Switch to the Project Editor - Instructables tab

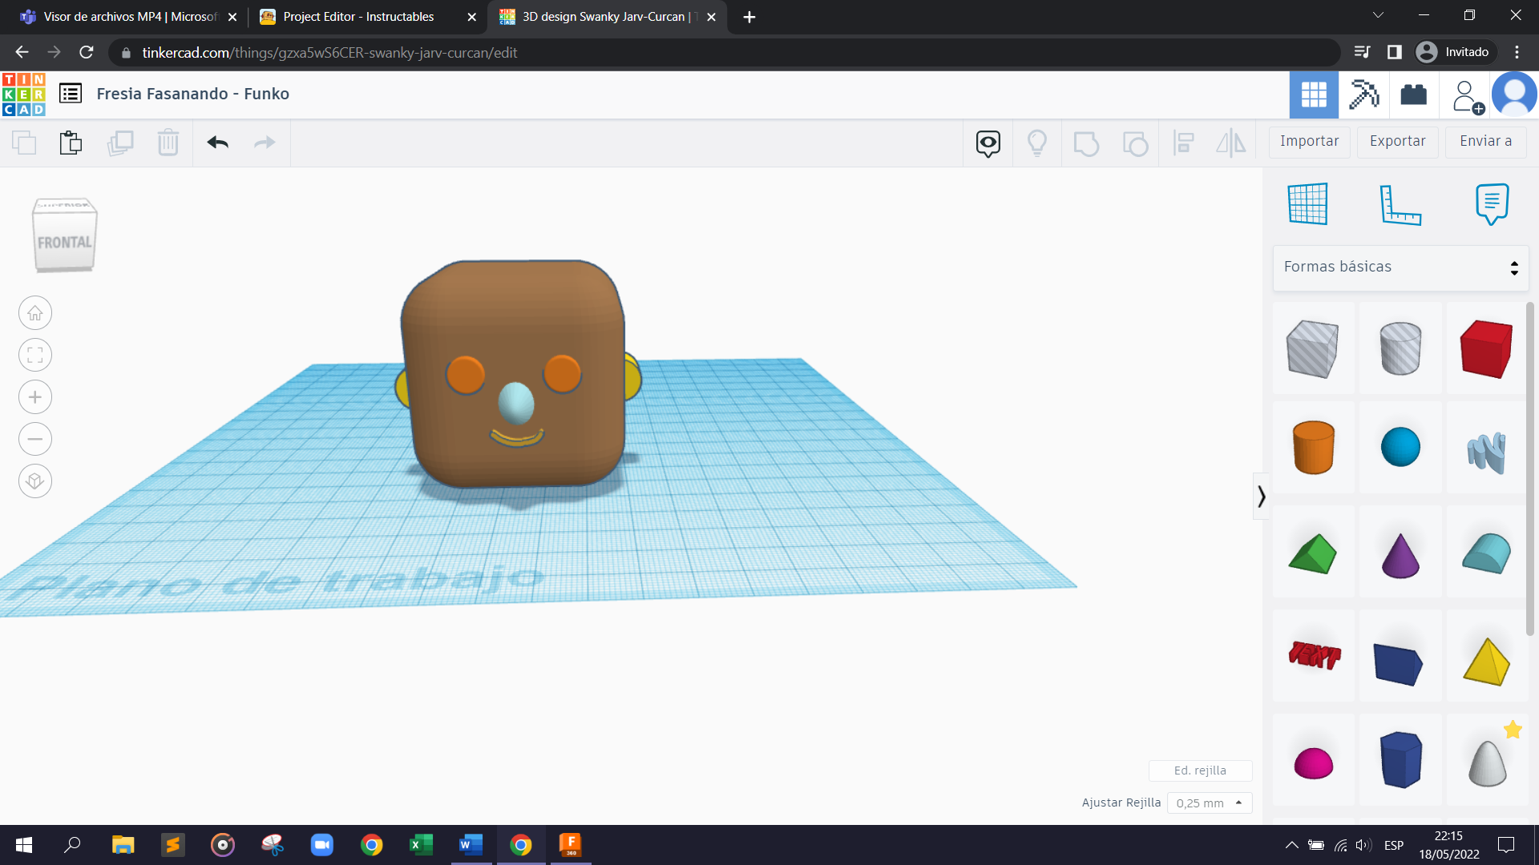(x=358, y=17)
